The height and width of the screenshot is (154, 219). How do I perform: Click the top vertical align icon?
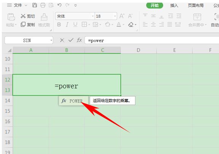click(x=145, y=15)
